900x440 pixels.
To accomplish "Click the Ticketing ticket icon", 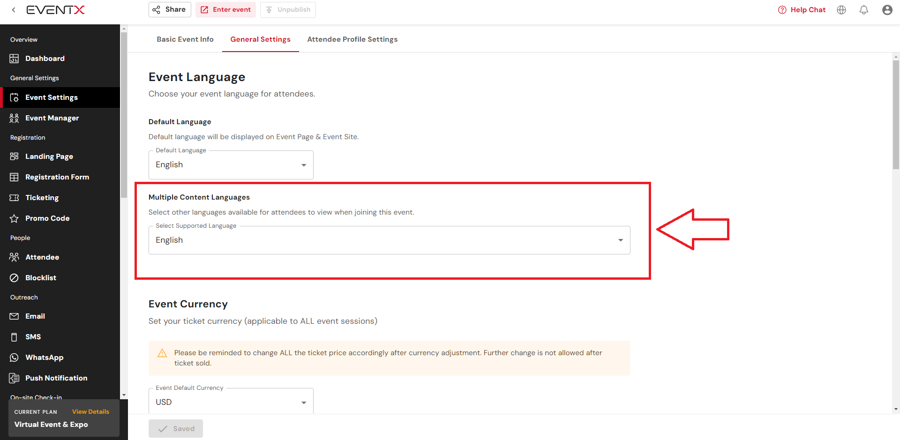I will pos(14,198).
